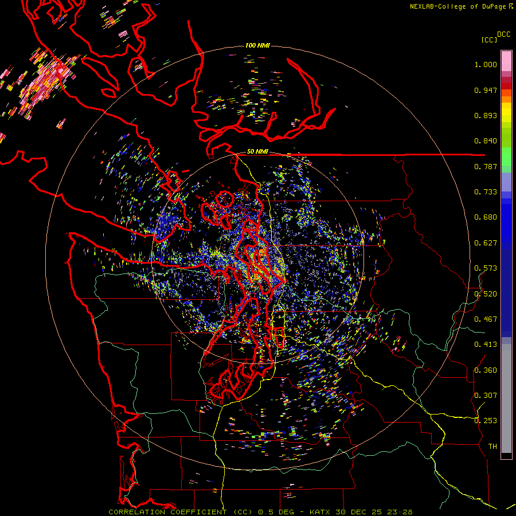Click the 0.627 color scale value
516x516 pixels.
pos(486,243)
